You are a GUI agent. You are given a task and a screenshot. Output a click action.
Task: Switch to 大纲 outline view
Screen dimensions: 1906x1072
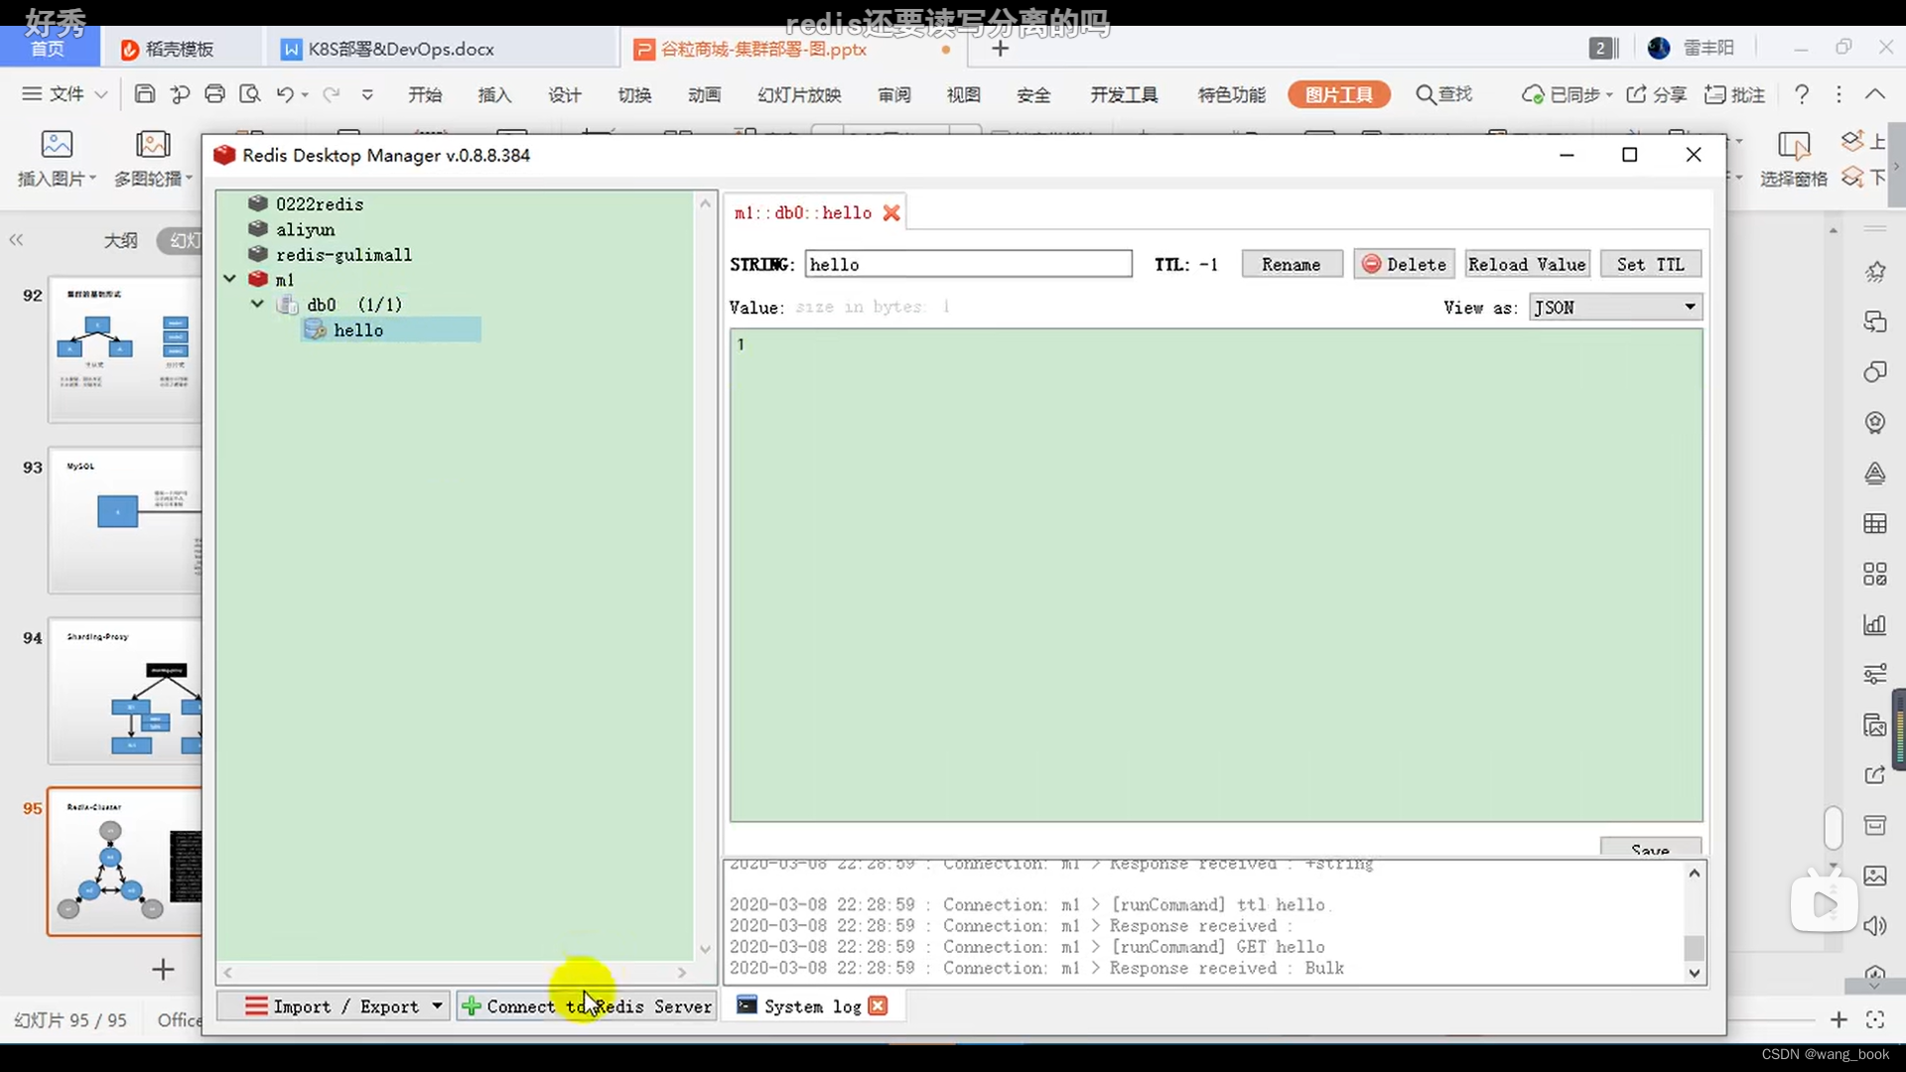pos(121,240)
